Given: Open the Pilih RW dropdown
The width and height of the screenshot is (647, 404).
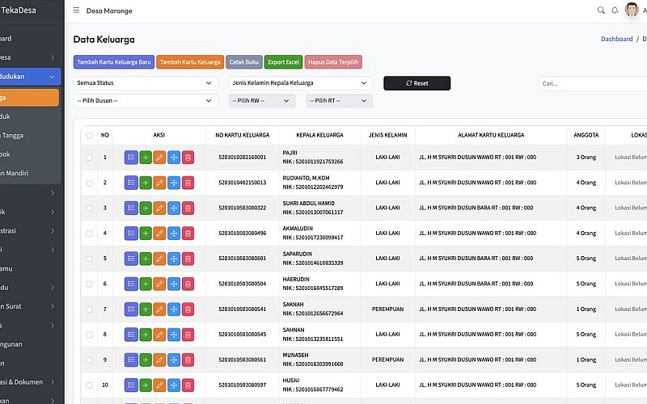Looking at the screenshot, I should pos(262,101).
